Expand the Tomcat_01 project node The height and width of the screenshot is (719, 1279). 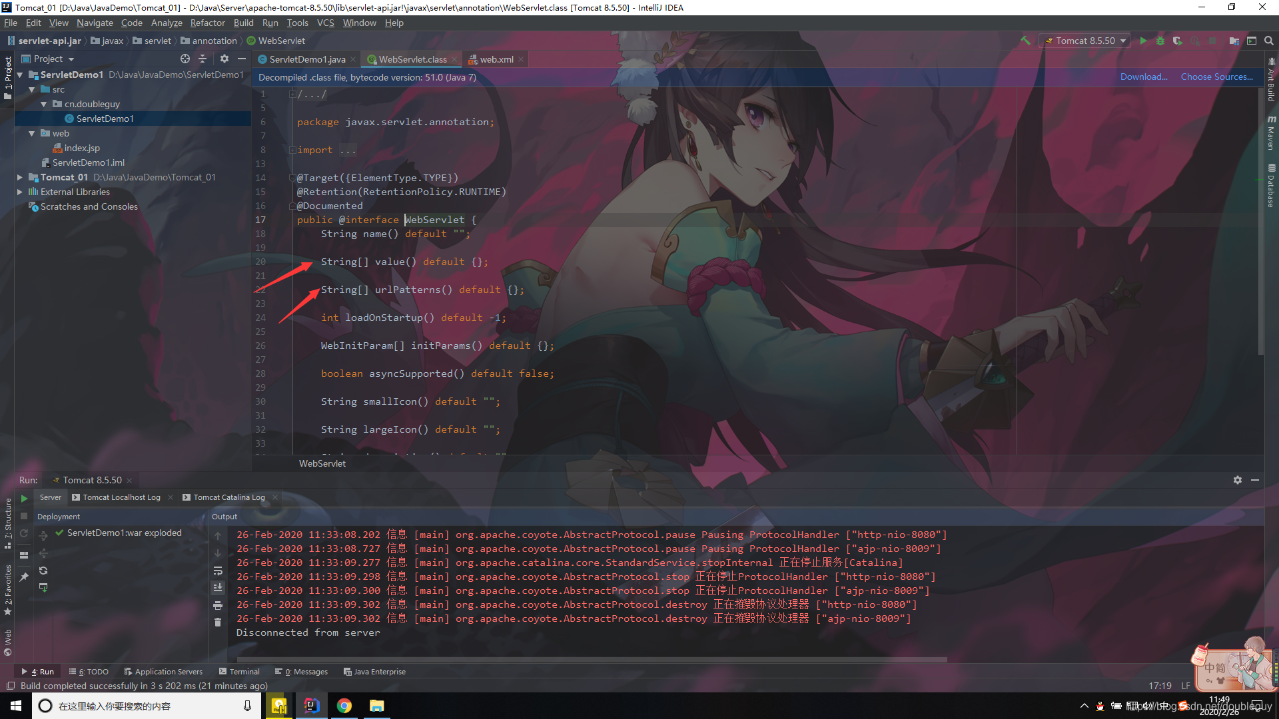(x=20, y=178)
